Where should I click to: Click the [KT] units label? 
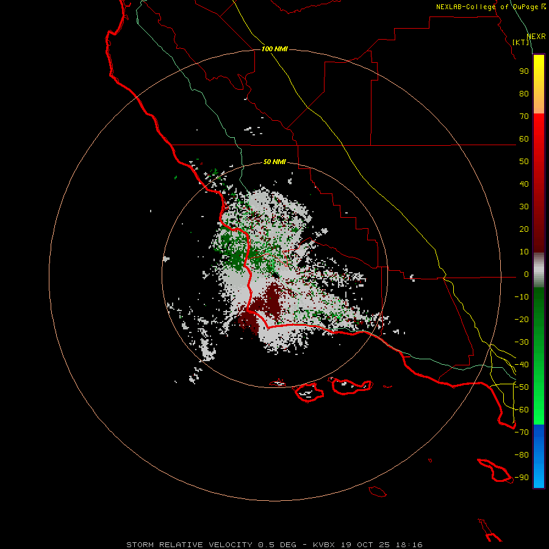coord(521,42)
